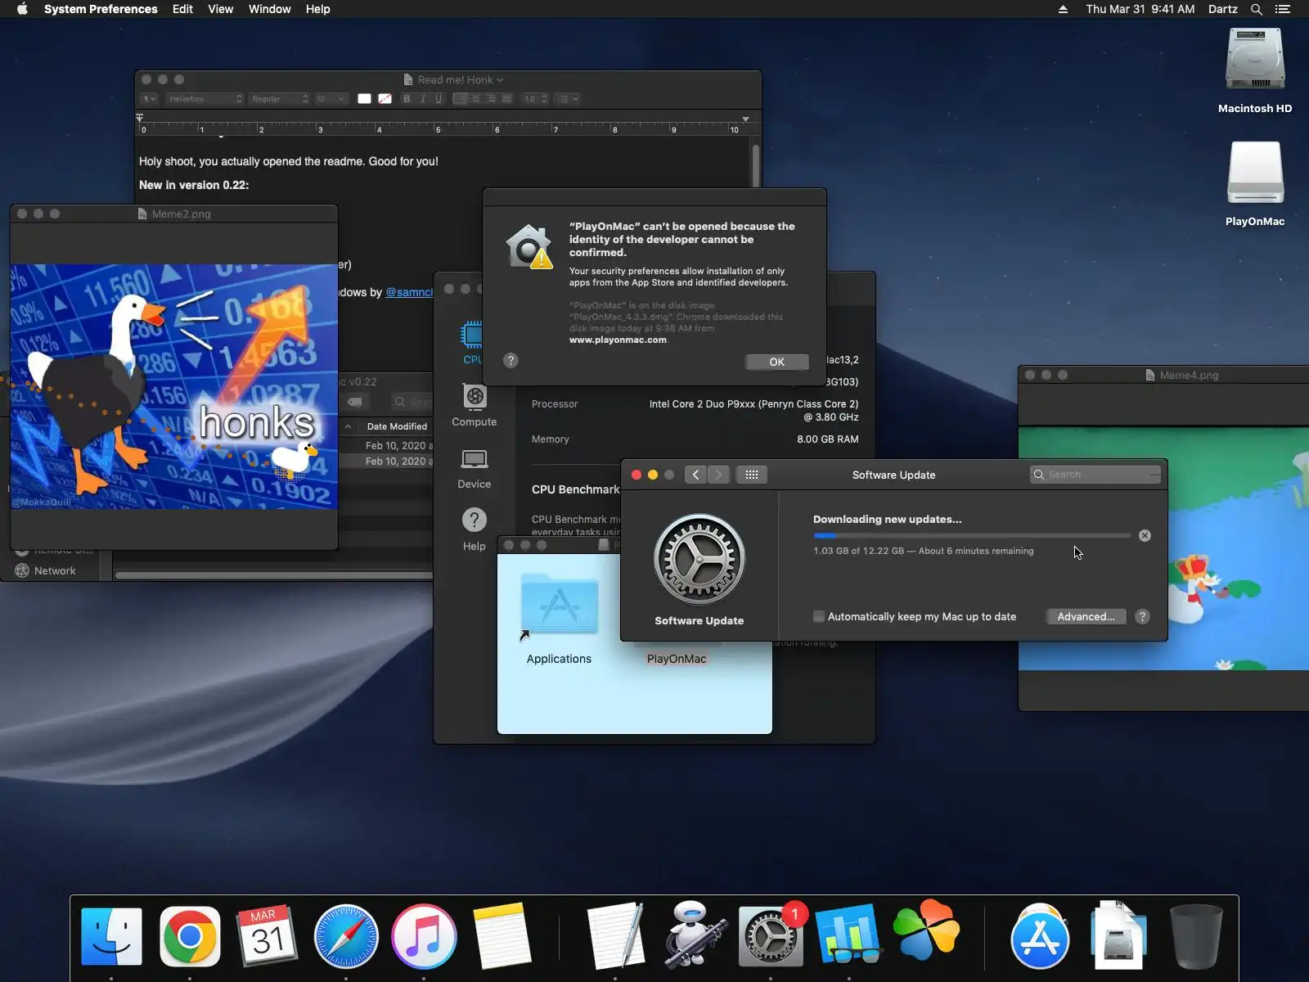Open the Regular typeface dropdown
Screen dimensions: 1309x982
coord(279,99)
